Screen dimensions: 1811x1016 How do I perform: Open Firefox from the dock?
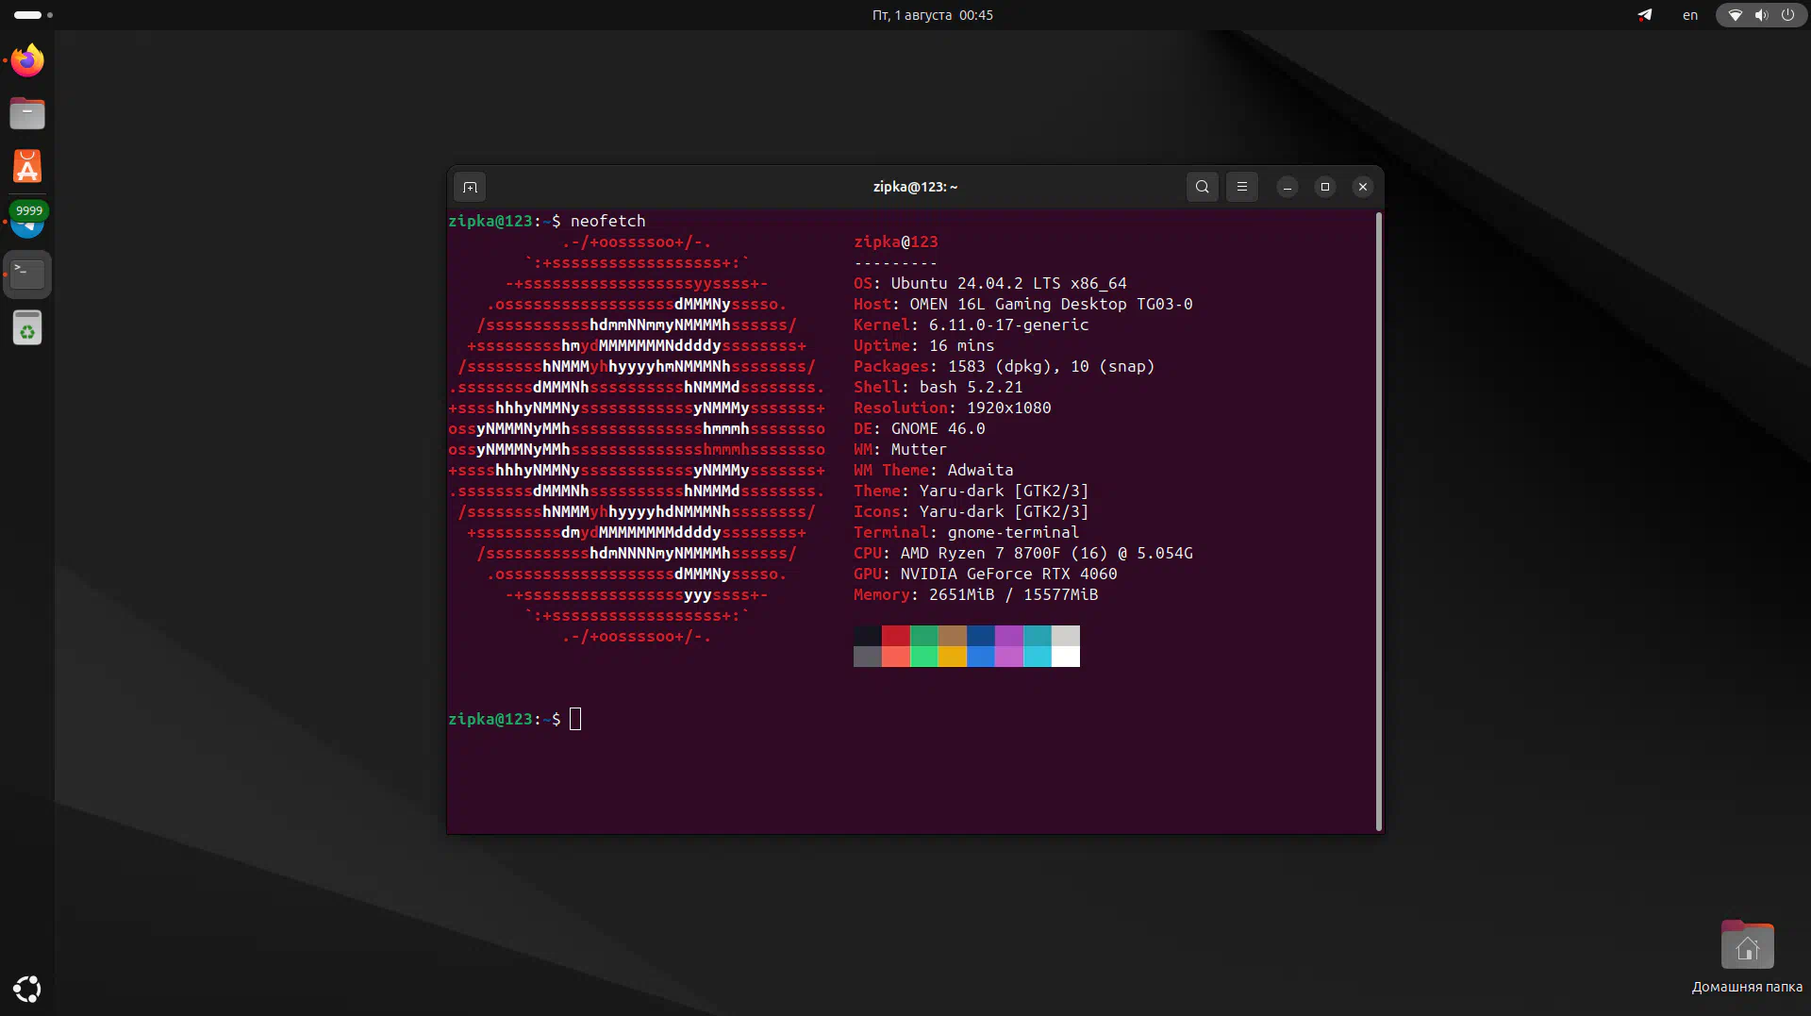point(27,60)
